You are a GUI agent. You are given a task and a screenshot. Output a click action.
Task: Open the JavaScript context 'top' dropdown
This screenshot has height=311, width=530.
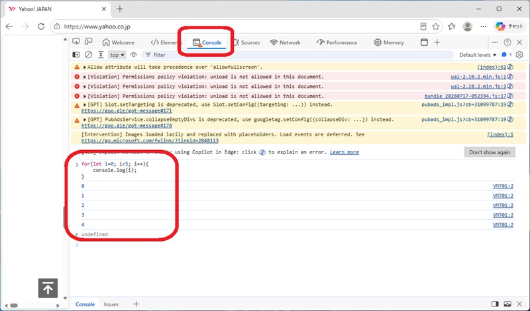117,55
